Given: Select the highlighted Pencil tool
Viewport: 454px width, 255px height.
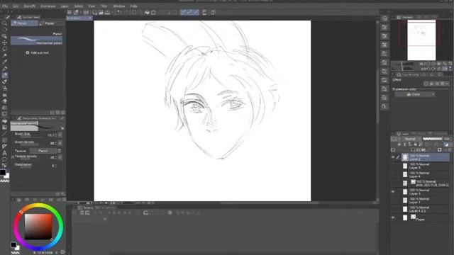Looking at the screenshot, I should (4, 76).
